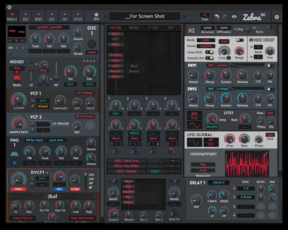Screen dimensions: 288x230
Task: Click same OfflineAcc selector
Action: point(224,28)
